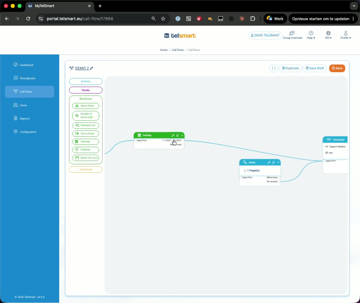Screen dimensions: 360x303
Task: Click the Call flows breadcrumb link
Action: coord(178,50)
